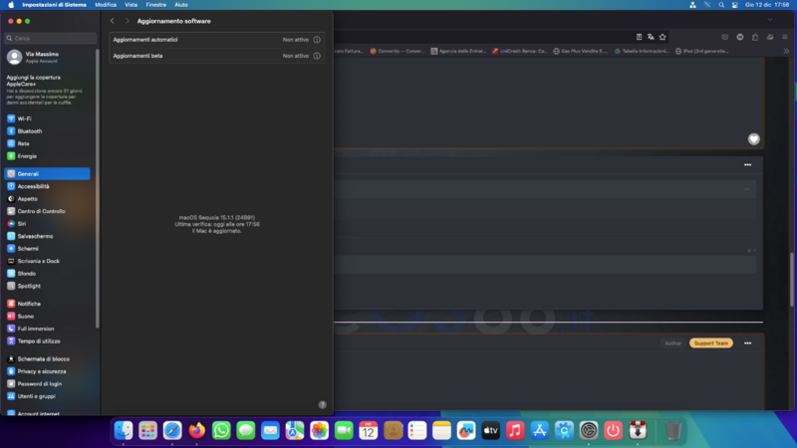797x448 pixels.
Task: Open Siri settings in the sidebar
Action: click(21, 223)
